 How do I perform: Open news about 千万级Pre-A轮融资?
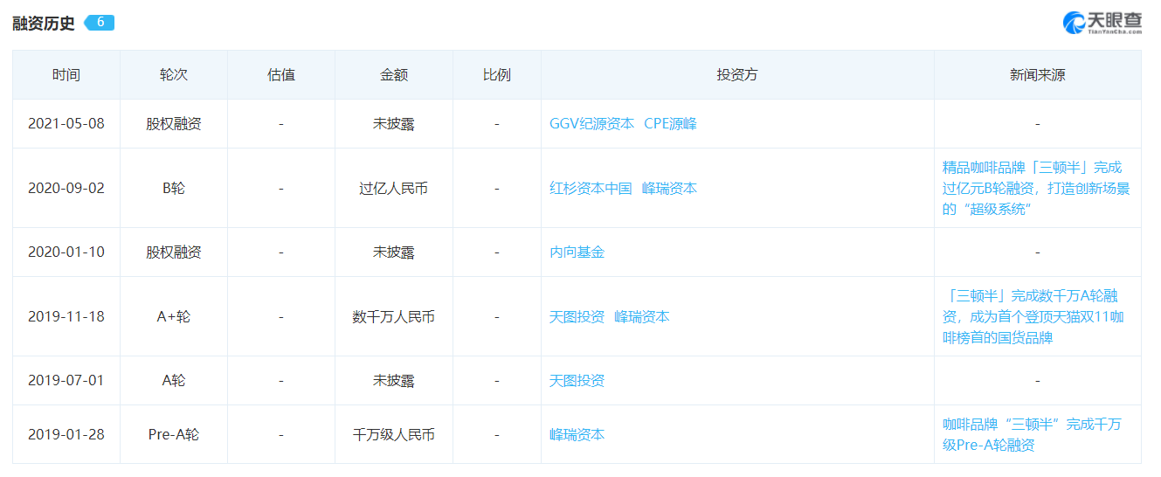1032,435
